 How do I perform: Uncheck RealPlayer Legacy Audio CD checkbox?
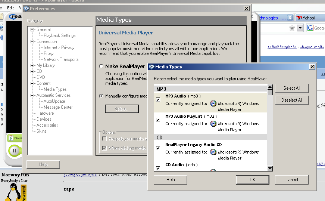tap(158, 148)
